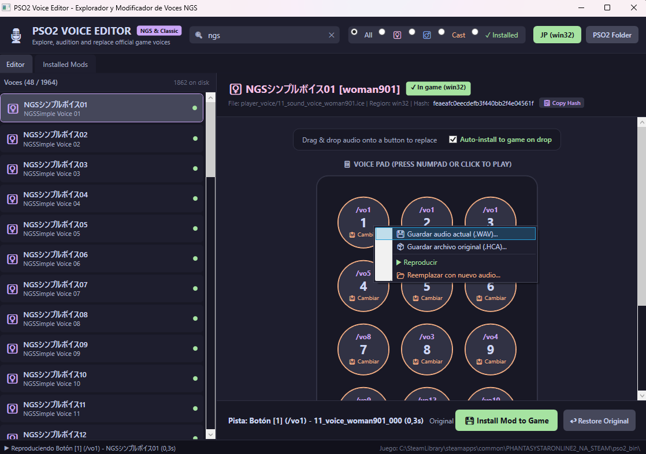
Task: Click the app icon in the title bar
Action: (6, 8)
